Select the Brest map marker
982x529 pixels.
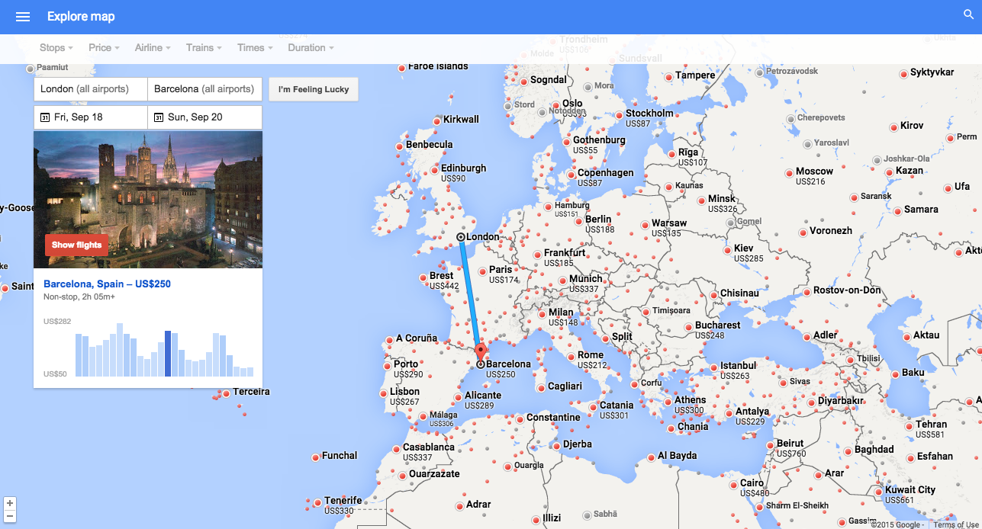click(423, 277)
